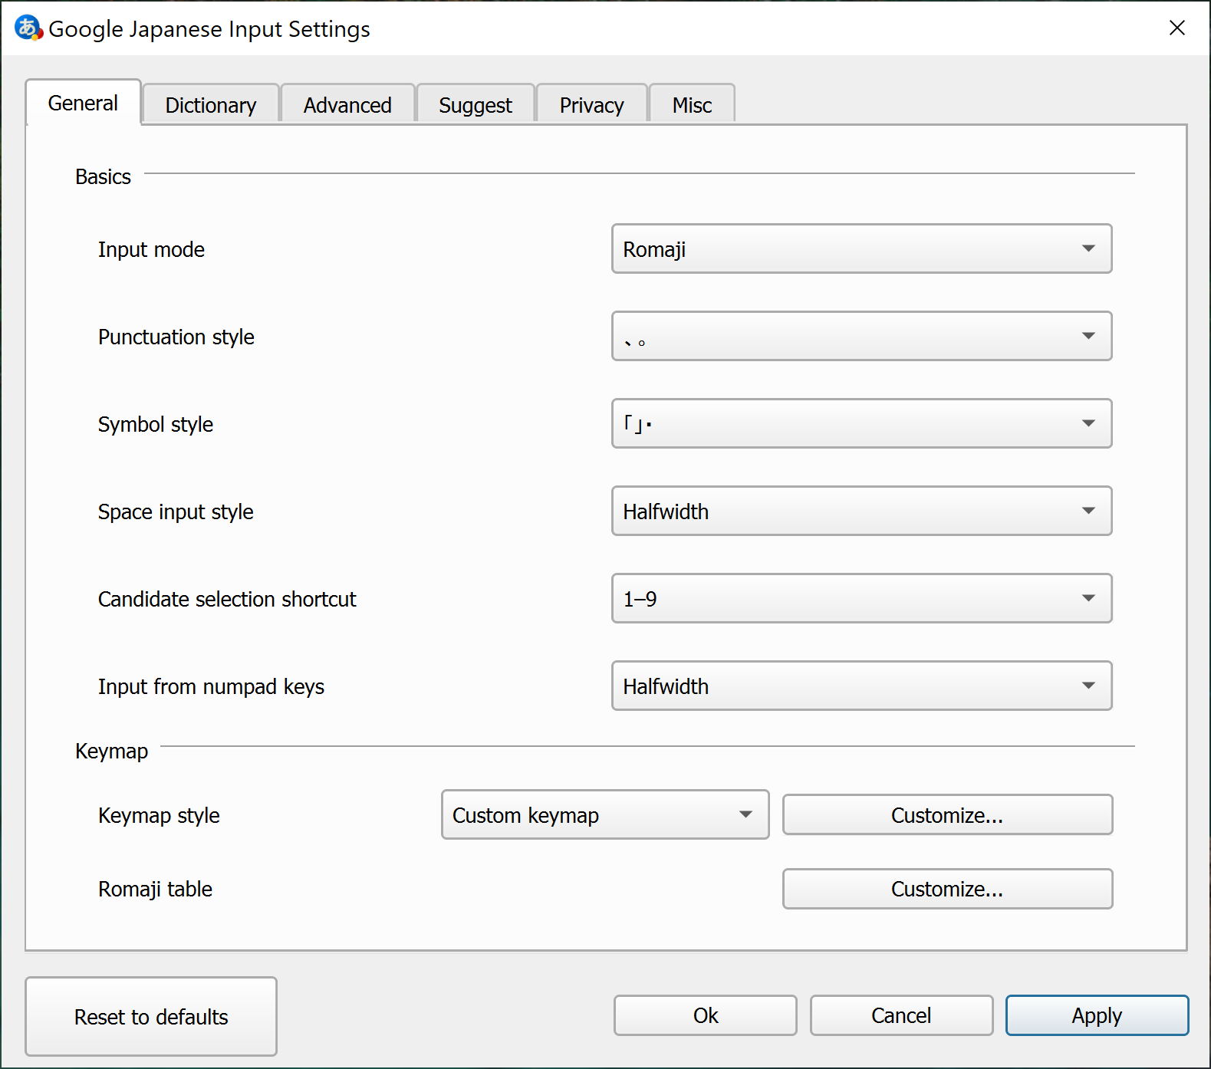
Task: Open the Keymap style dropdown
Action: [x=605, y=814]
